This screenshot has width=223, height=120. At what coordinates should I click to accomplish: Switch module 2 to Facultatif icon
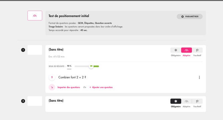pos(197,101)
